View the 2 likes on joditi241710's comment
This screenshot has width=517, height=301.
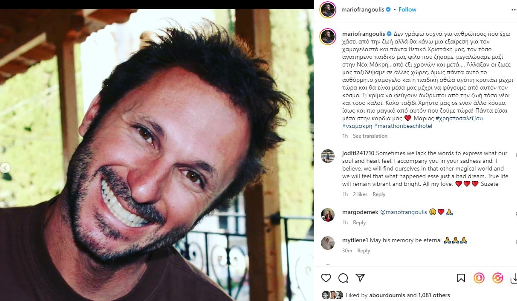(360, 194)
